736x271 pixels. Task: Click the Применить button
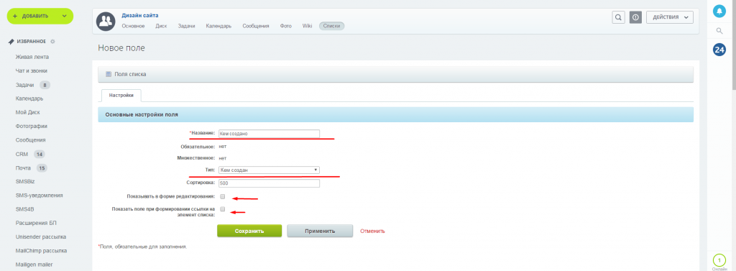click(320, 231)
